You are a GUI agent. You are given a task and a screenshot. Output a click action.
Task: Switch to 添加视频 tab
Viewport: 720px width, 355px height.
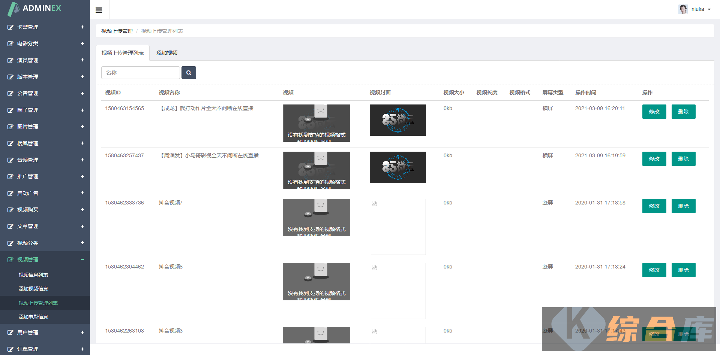click(x=167, y=53)
